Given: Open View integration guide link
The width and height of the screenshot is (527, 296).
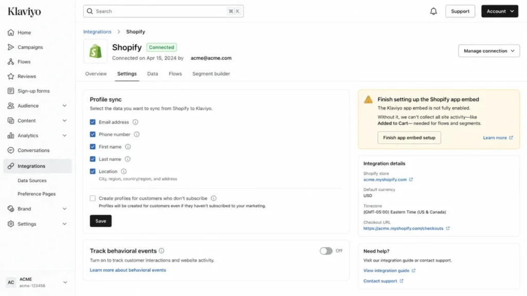Looking at the screenshot, I should coord(389,270).
